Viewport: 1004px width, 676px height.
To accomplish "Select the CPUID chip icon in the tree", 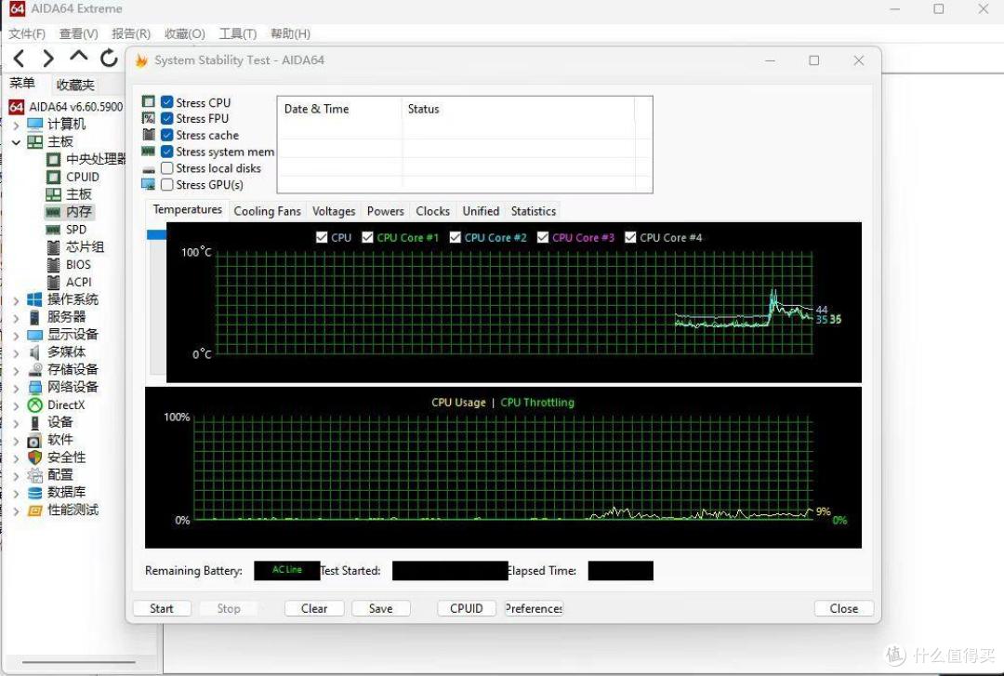I will coord(54,177).
